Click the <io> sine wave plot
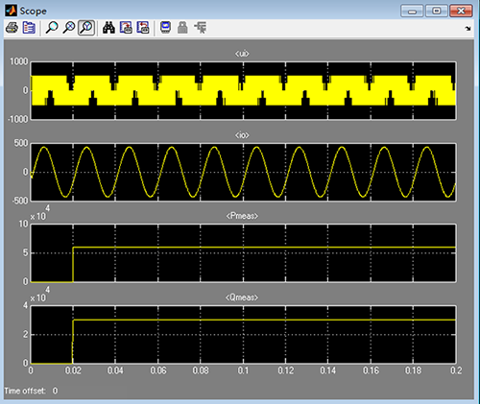 pyautogui.click(x=243, y=172)
